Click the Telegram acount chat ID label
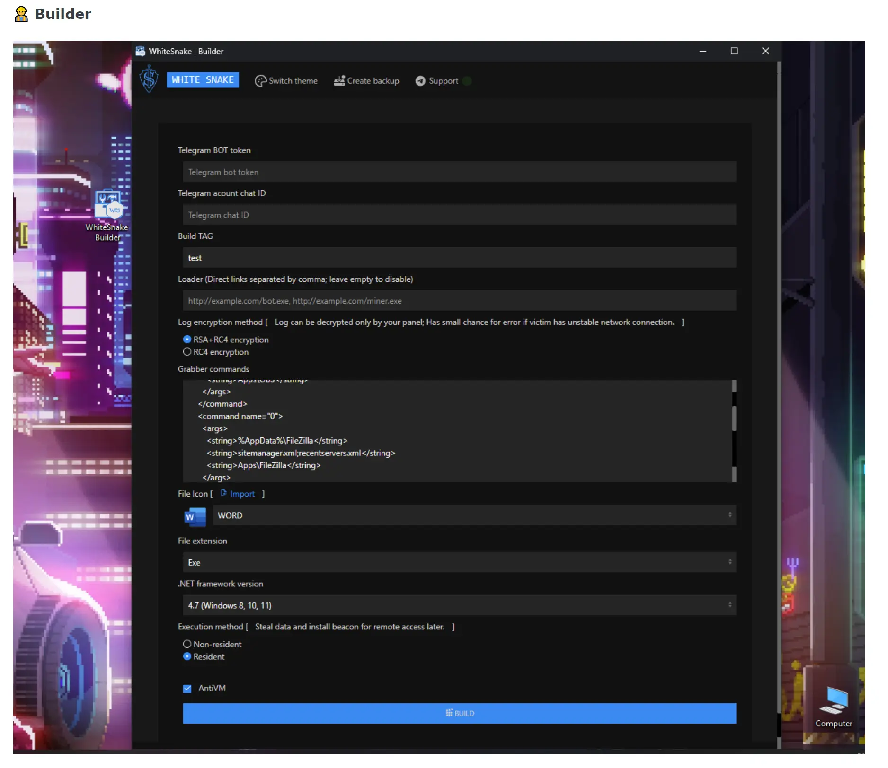The width and height of the screenshot is (888, 768). (x=222, y=193)
